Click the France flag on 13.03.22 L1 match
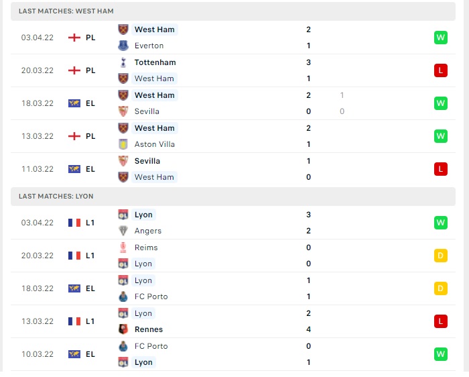Viewport: 469px width, 377px height. tap(74, 321)
